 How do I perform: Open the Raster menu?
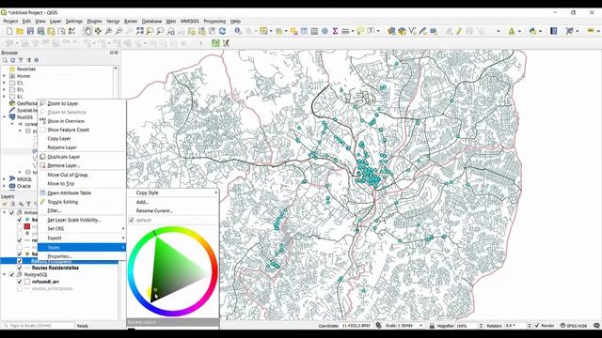(131, 21)
